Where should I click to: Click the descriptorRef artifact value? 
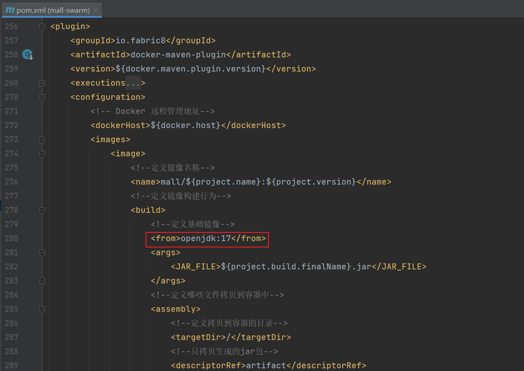(x=265, y=366)
